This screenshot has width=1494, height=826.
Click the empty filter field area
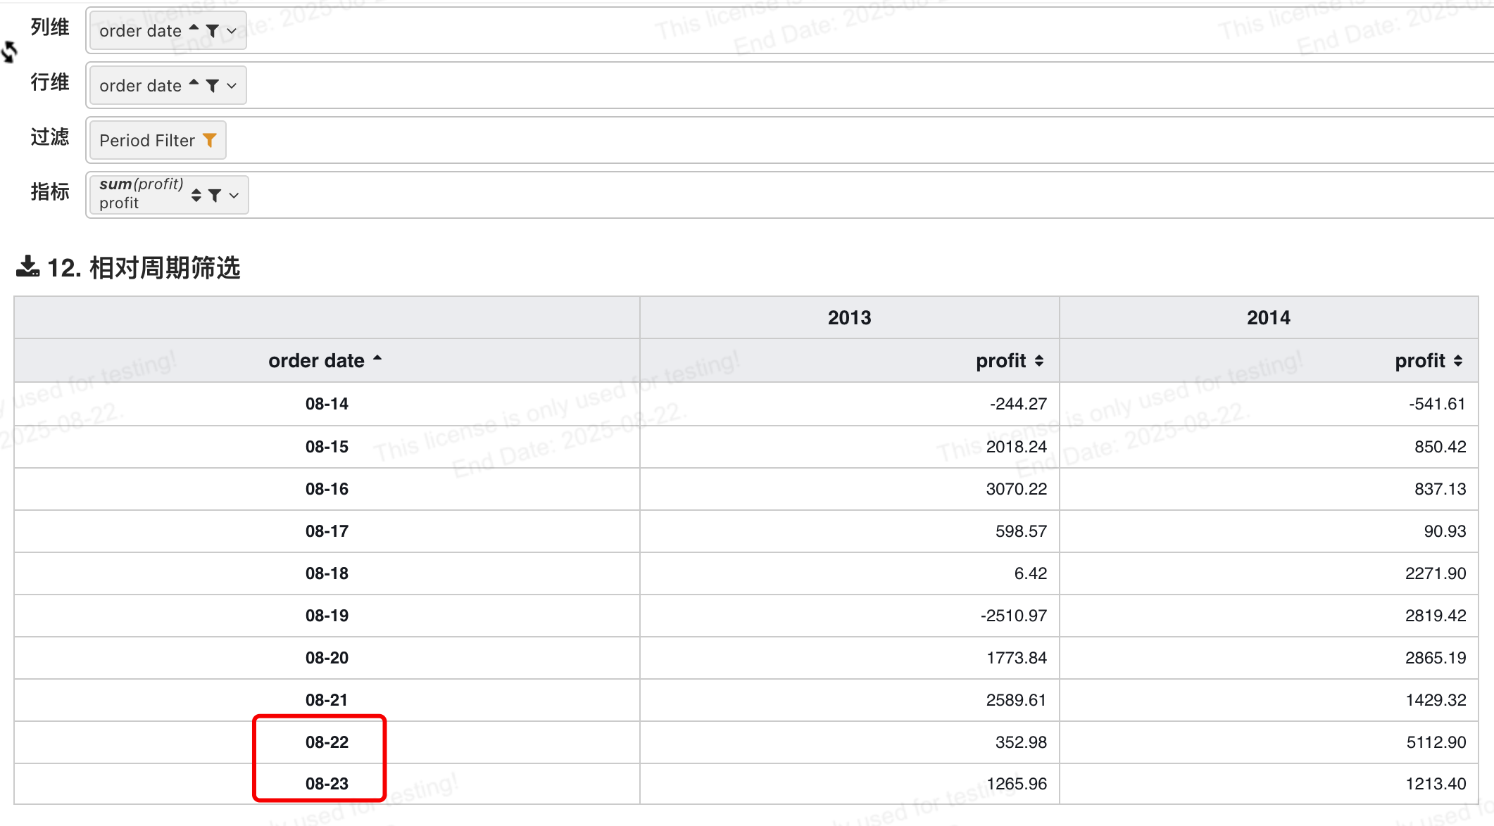coord(859,140)
